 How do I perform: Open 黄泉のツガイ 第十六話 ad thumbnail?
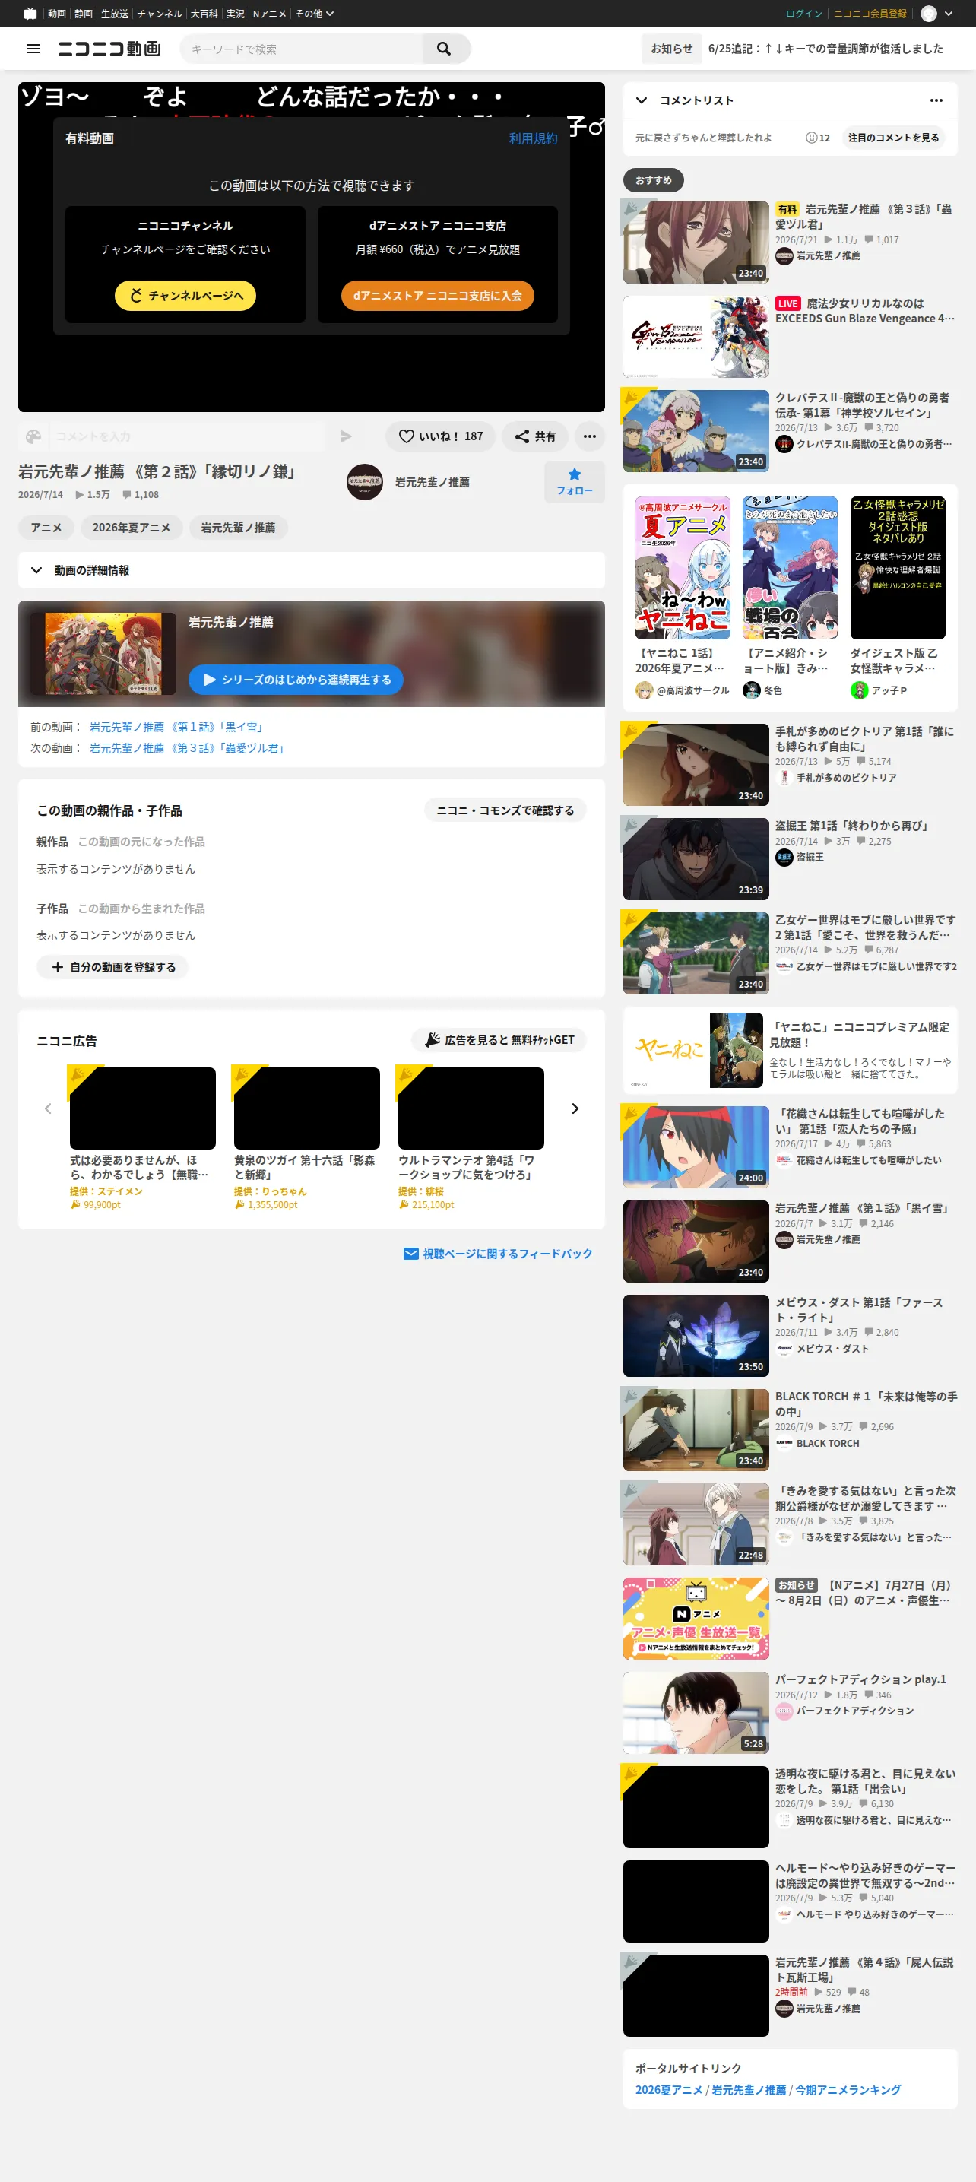pos(306,1108)
